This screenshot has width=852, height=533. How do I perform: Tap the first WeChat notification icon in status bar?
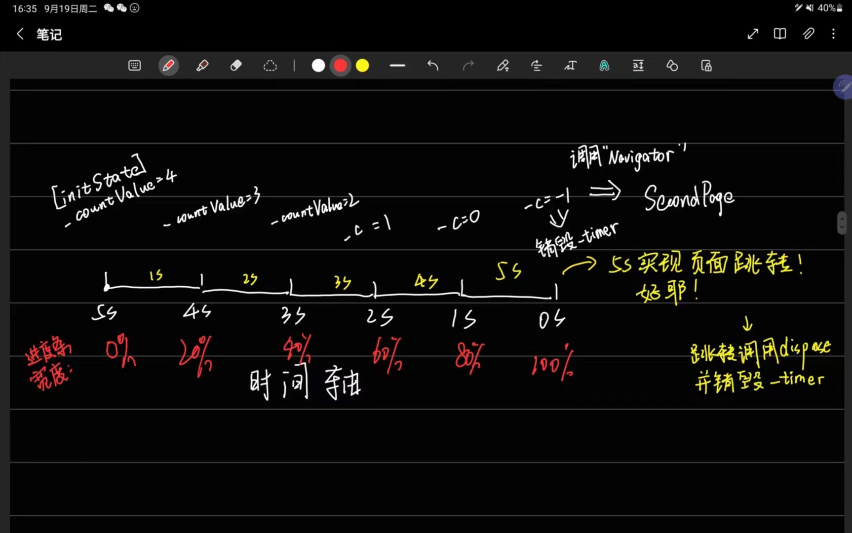pyautogui.click(x=109, y=8)
